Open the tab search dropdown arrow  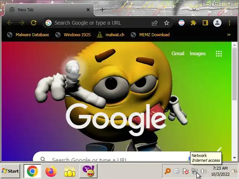tap(194, 10)
